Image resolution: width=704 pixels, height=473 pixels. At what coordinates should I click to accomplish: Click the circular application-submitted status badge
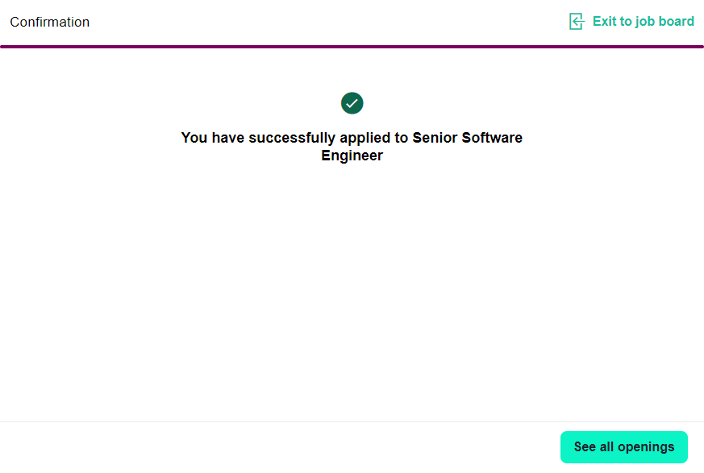click(x=352, y=103)
